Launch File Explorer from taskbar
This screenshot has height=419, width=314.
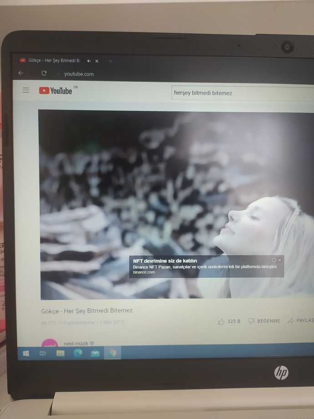point(61,353)
